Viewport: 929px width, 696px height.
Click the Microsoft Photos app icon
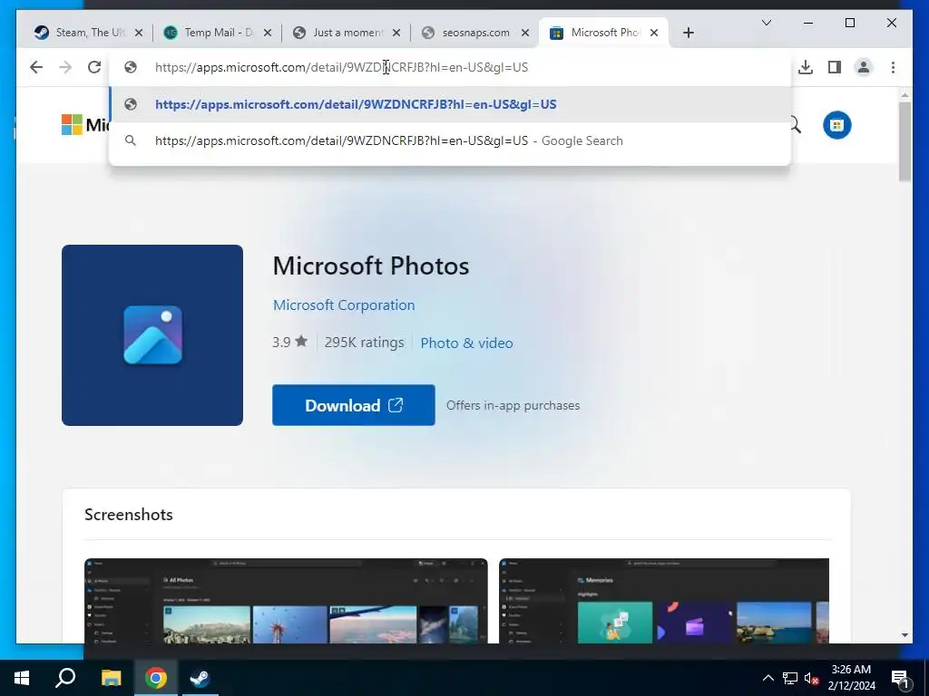point(152,335)
